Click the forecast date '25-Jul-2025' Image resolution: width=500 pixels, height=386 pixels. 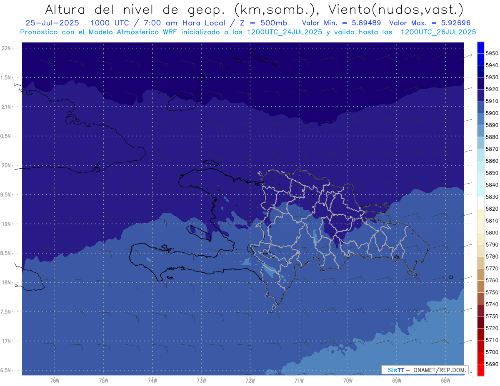pyautogui.click(x=52, y=23)
